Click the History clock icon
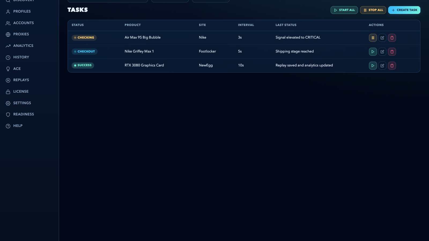 pos(8,57)
